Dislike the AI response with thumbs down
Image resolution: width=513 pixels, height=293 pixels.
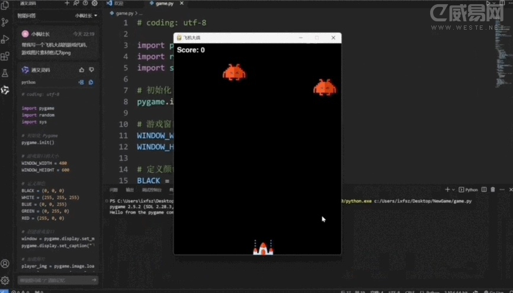(x=91, y=70)
